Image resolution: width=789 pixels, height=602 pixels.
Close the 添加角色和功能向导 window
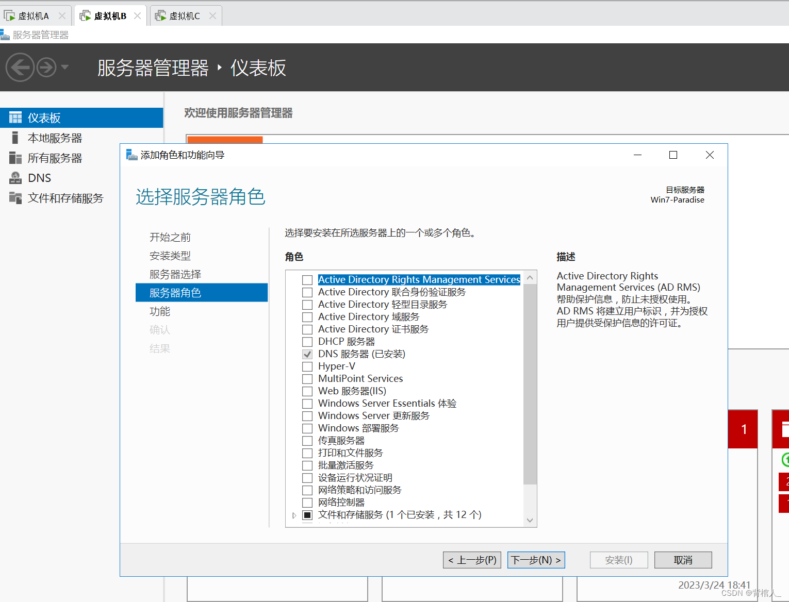coord(710,155)
